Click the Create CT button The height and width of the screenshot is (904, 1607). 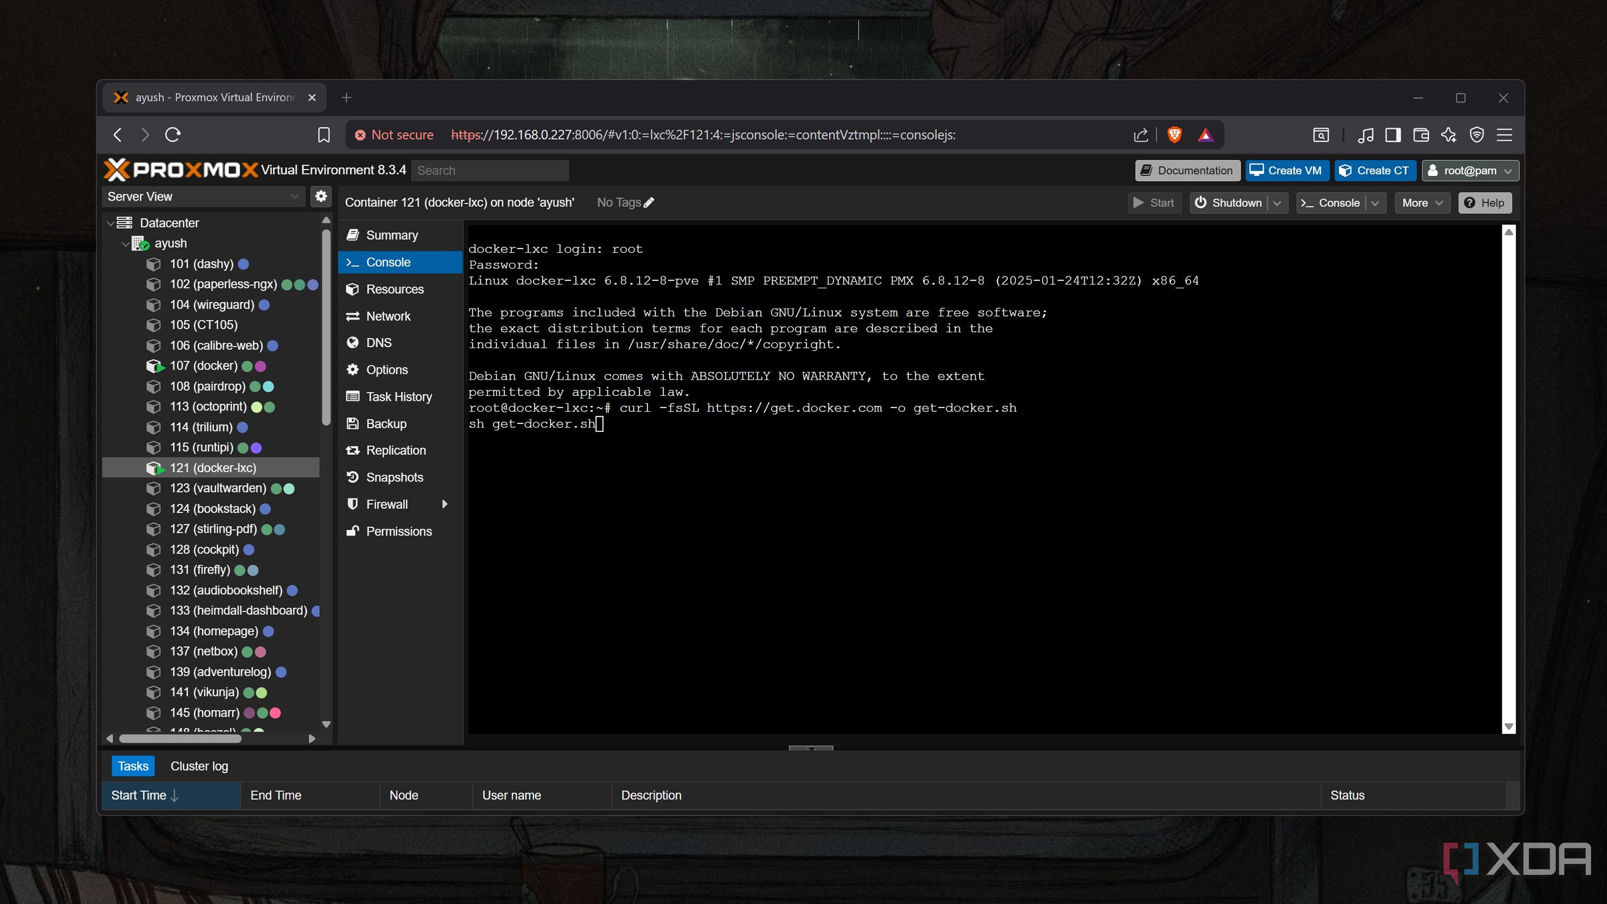pos(1374,170)
